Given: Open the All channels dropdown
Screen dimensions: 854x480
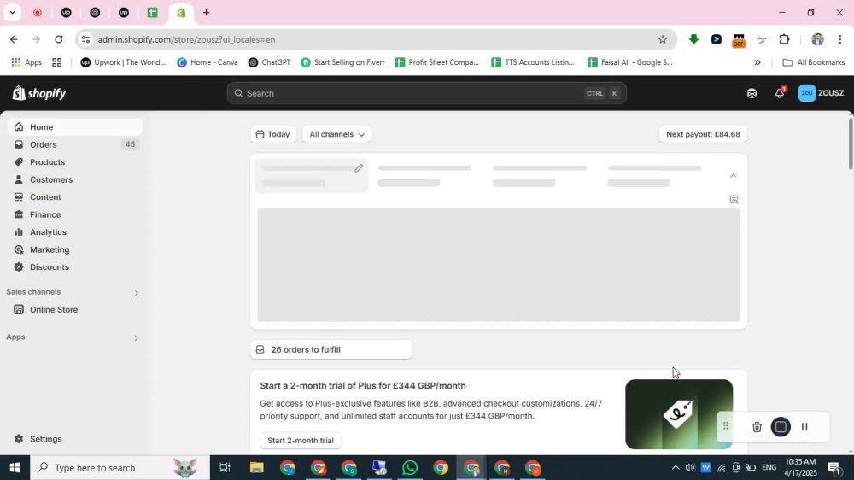Looking at the screenshot, I should (336, 134).
